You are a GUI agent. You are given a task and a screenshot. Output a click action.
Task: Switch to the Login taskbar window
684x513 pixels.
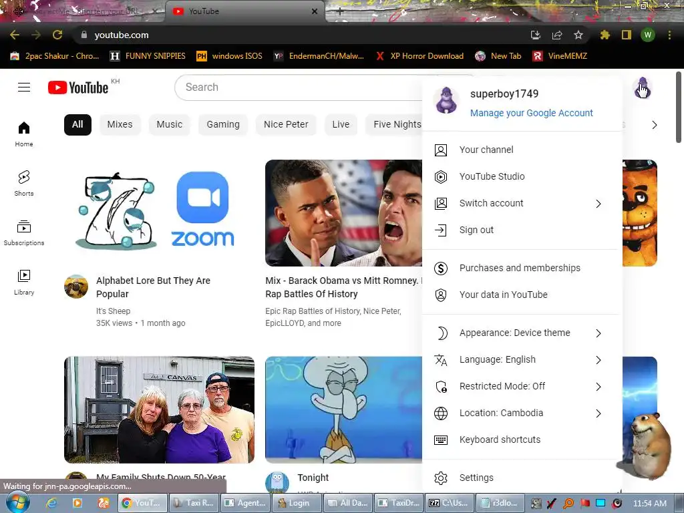(x=296, y=503)
